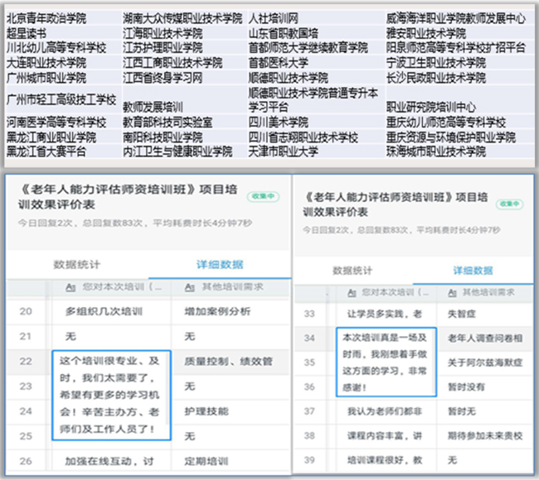Viewport: 539px width, 480px height.
Task: Switch to 详细数据 tab in right survey panel
Action: (x=473, y=271)
